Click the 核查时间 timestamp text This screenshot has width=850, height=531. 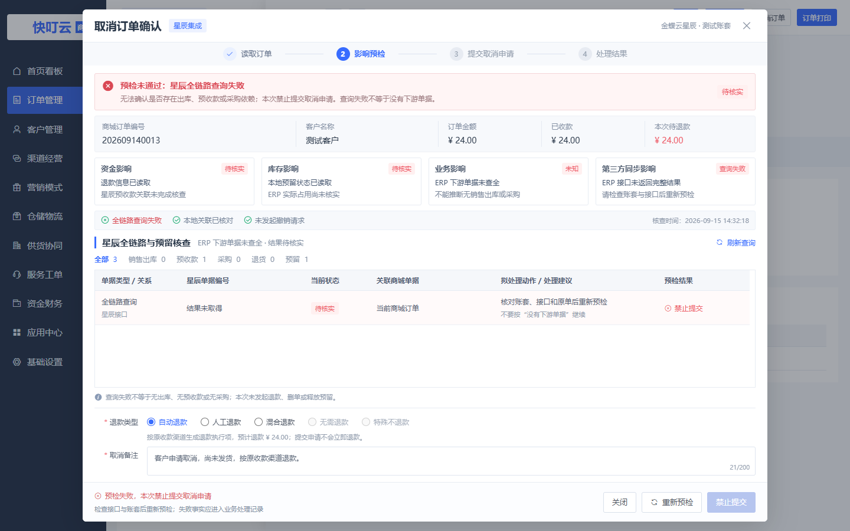pos(701,221)
